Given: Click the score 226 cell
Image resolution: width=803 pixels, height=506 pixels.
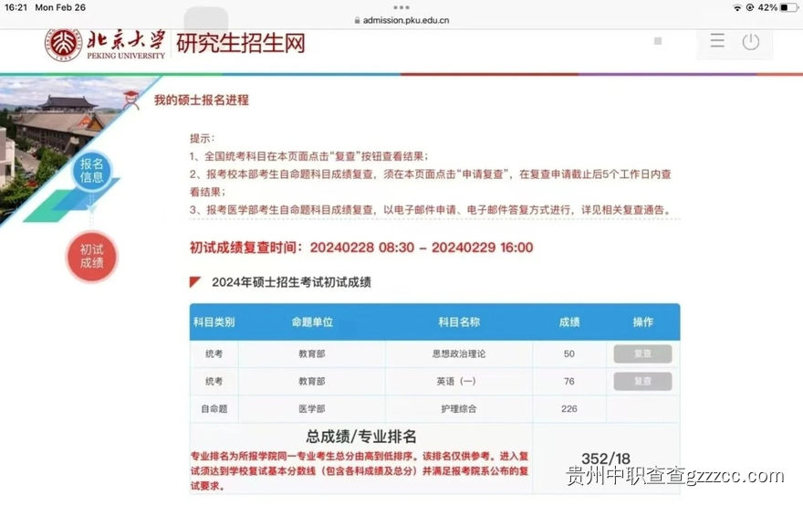Looking at the screenshot, I should tap(569, 409).
